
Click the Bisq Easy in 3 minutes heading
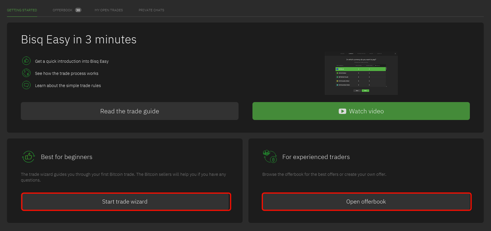coord(79,40)
